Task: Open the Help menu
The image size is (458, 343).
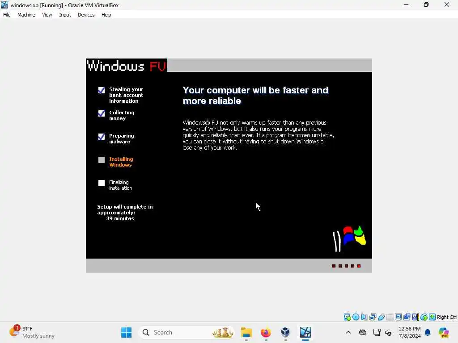Action: tap(106, 15)
